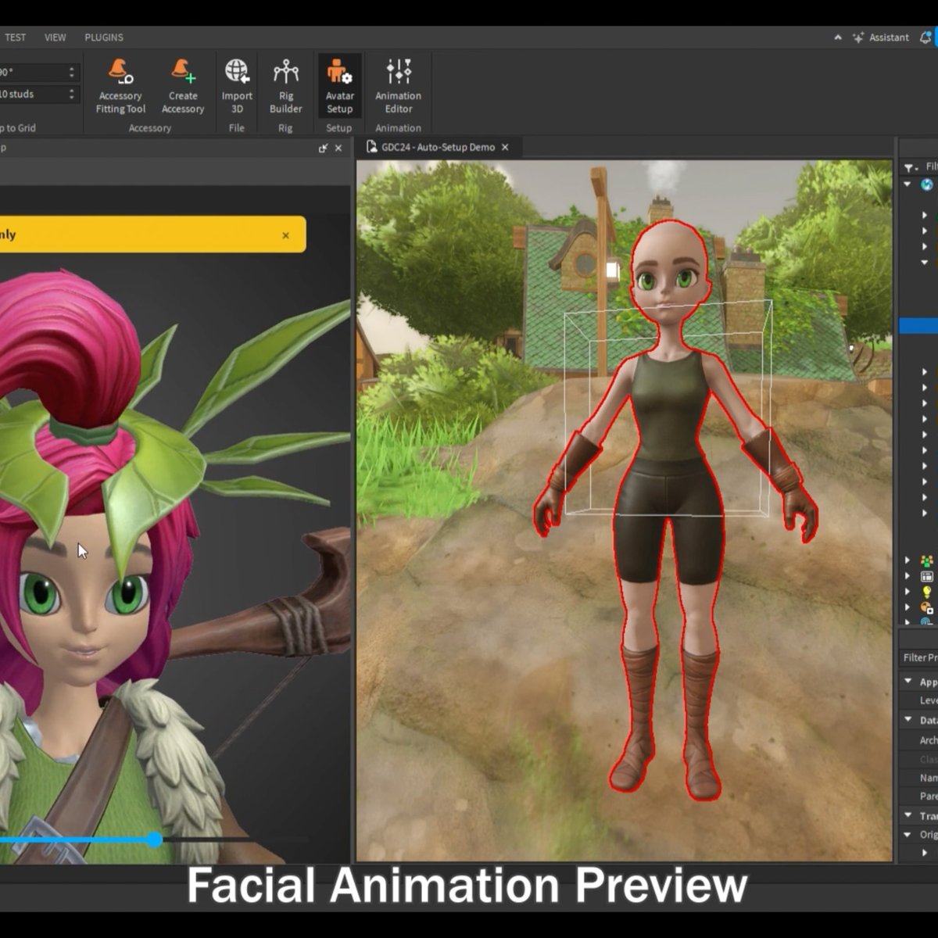Undock the Avatar Setup preview panel

(x=323, y=148)
